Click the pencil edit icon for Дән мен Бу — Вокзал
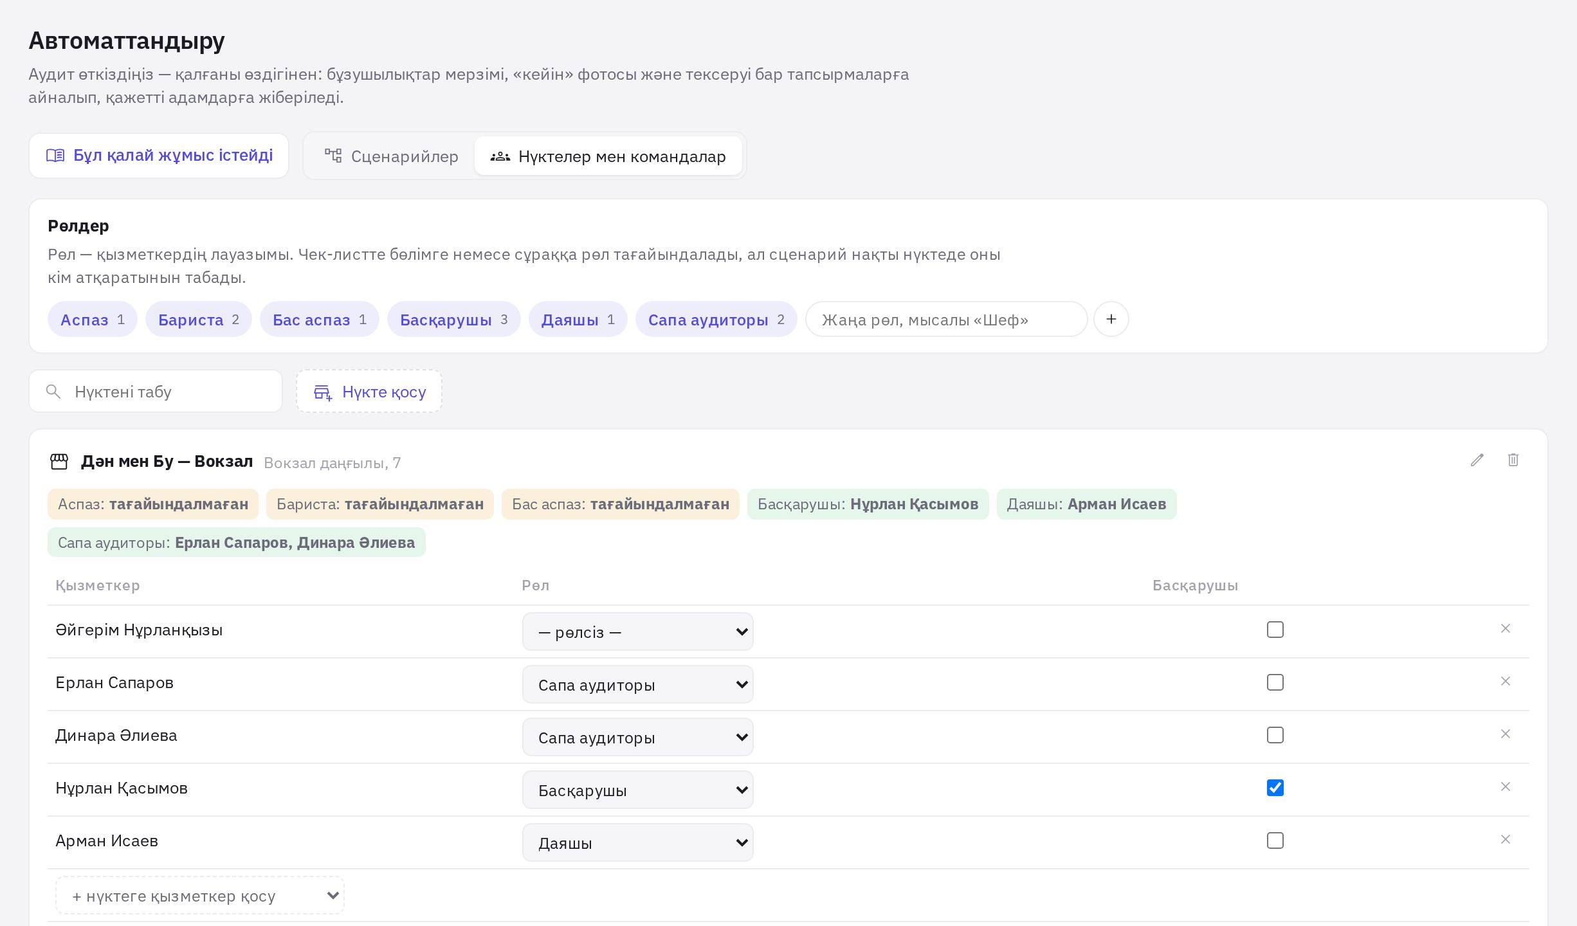Viewport: 1577px width, 926px height. click(1477, 460)
